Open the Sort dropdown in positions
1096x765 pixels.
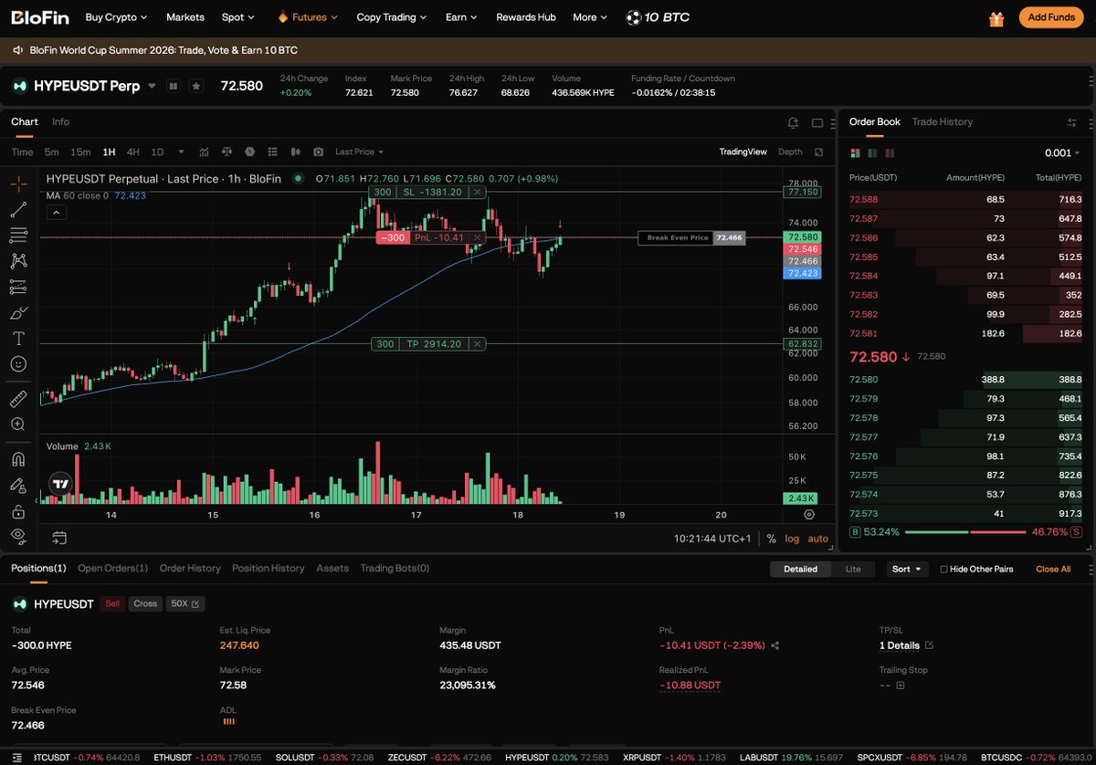tap(907, 569)
